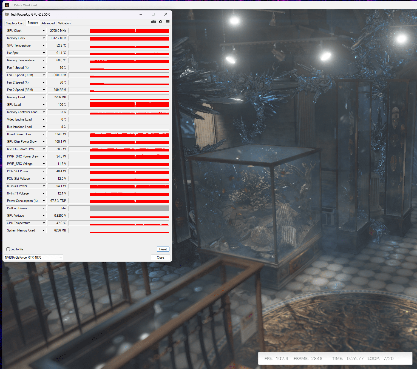Open the NVIDIA GeForce RTX 4070 device dropdown
417x369 pixels.
coord(33,258)
